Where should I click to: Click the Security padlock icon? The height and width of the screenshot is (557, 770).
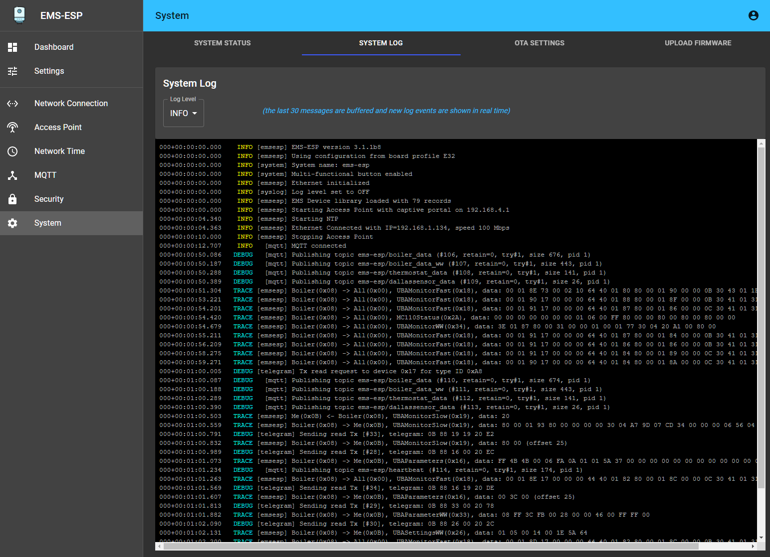12,199
